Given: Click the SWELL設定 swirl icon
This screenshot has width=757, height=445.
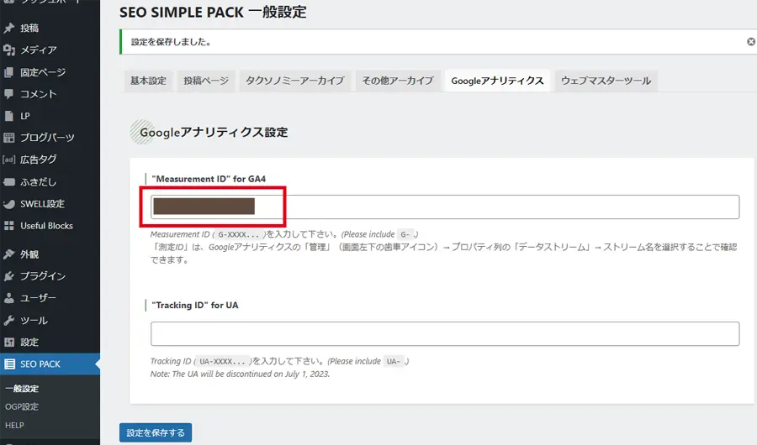Looking at the screenshot, I should [x=9, y=204].
